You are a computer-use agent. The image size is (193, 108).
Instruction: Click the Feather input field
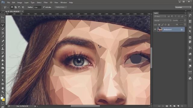(x=37, y=7)
